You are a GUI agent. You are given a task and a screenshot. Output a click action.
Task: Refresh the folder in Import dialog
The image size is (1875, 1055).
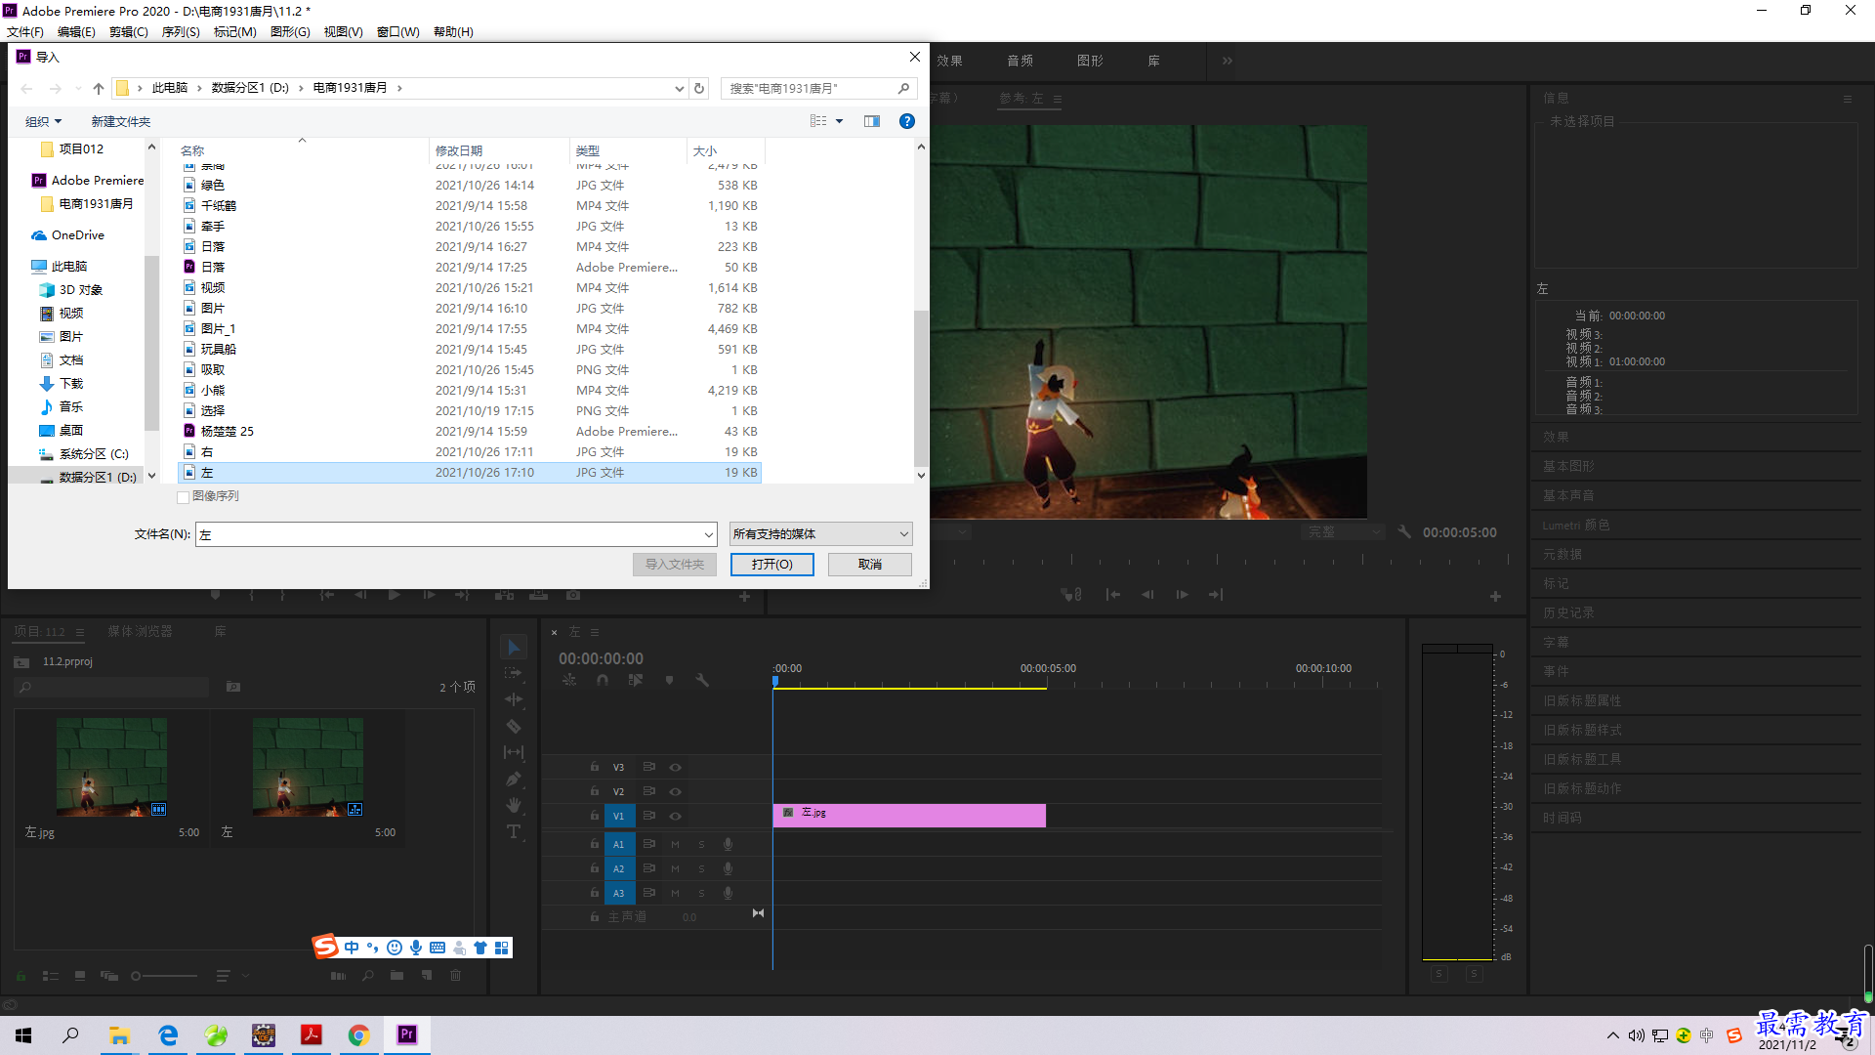tap(699, 88)
